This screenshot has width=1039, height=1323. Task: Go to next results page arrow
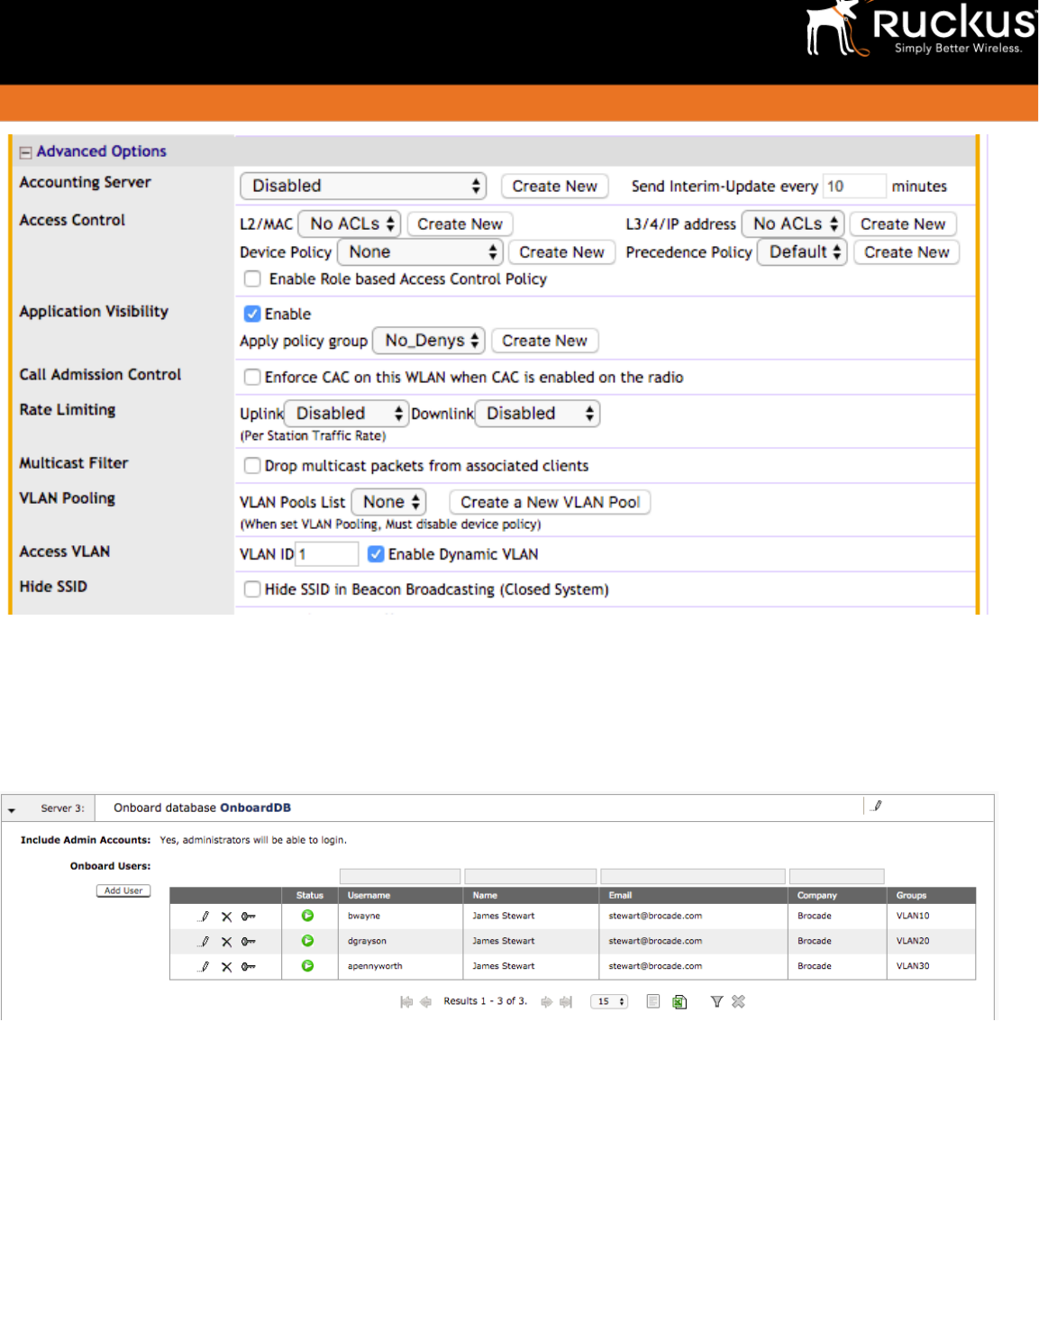[546, 1001]
